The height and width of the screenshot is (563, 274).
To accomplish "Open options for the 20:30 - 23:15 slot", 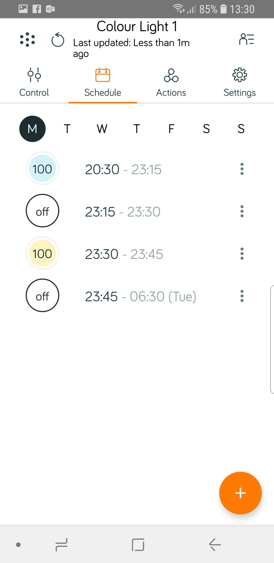I will [x=242, y=169].
